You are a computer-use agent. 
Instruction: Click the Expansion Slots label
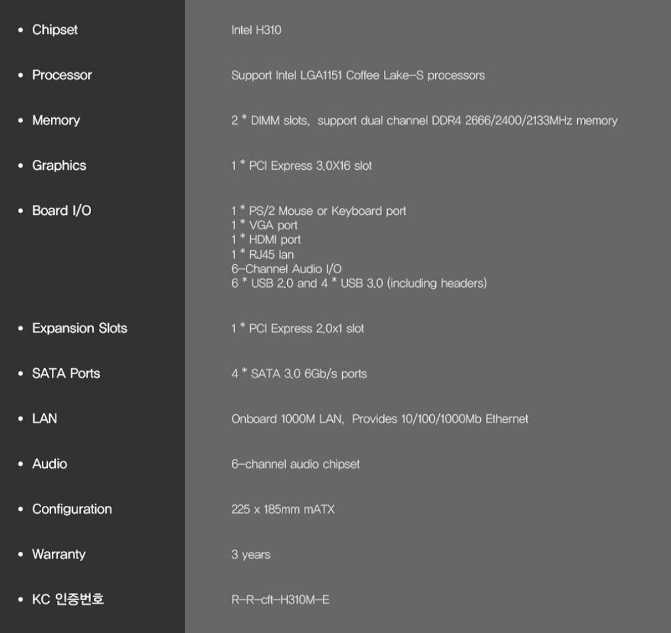[79, 328]
